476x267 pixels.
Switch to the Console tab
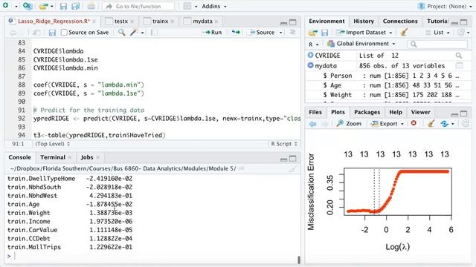pyautogui.click(x=20, y=157)
